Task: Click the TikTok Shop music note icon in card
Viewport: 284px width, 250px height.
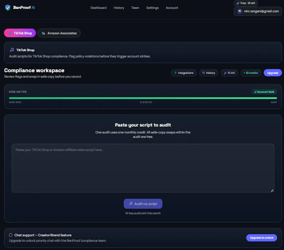Action: coord(12,50)
